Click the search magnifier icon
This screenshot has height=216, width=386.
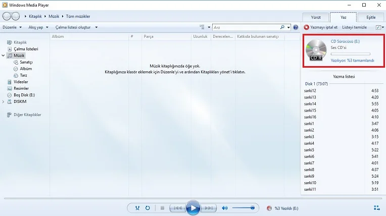point(282,27)
